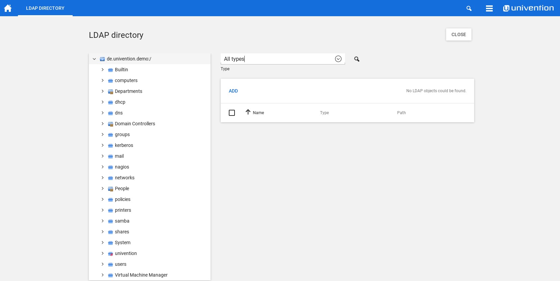Click the Departments folder icon
Viewport: 560px width, 281px height.
tap(111, 92)
